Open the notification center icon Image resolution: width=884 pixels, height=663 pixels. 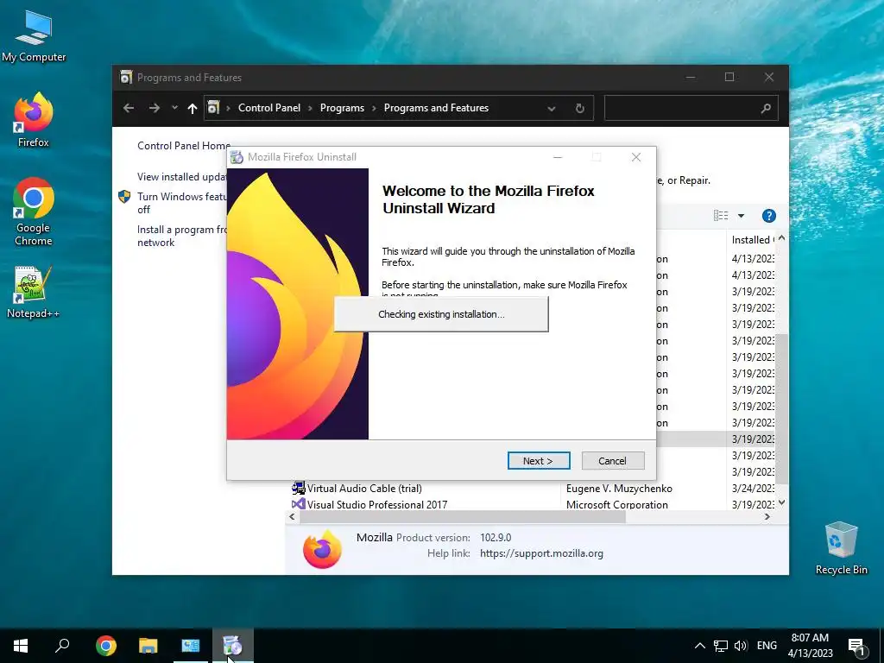pyautogui.click(x=857, y=646)
